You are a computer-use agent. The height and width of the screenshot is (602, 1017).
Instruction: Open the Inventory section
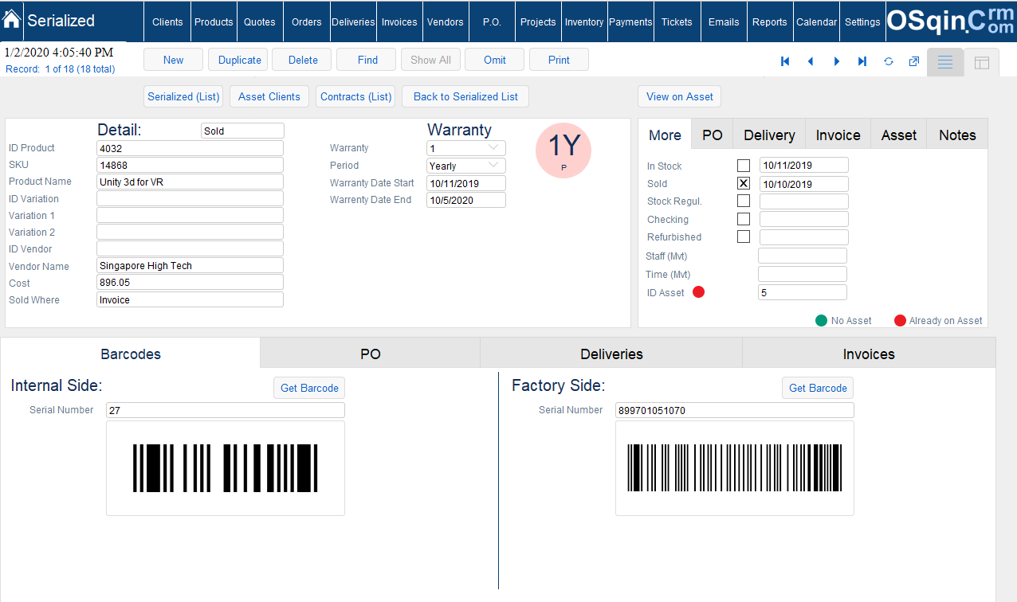coord(584,21)
